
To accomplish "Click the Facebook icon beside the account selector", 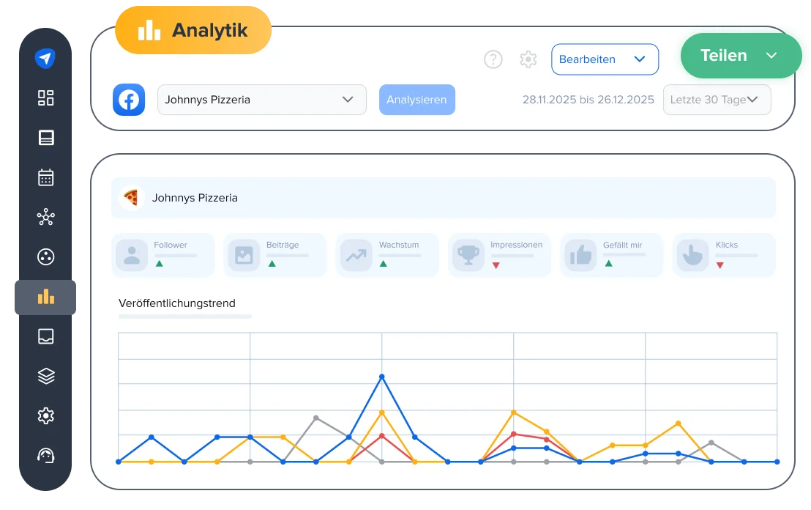I will click(x=129, y=100).
